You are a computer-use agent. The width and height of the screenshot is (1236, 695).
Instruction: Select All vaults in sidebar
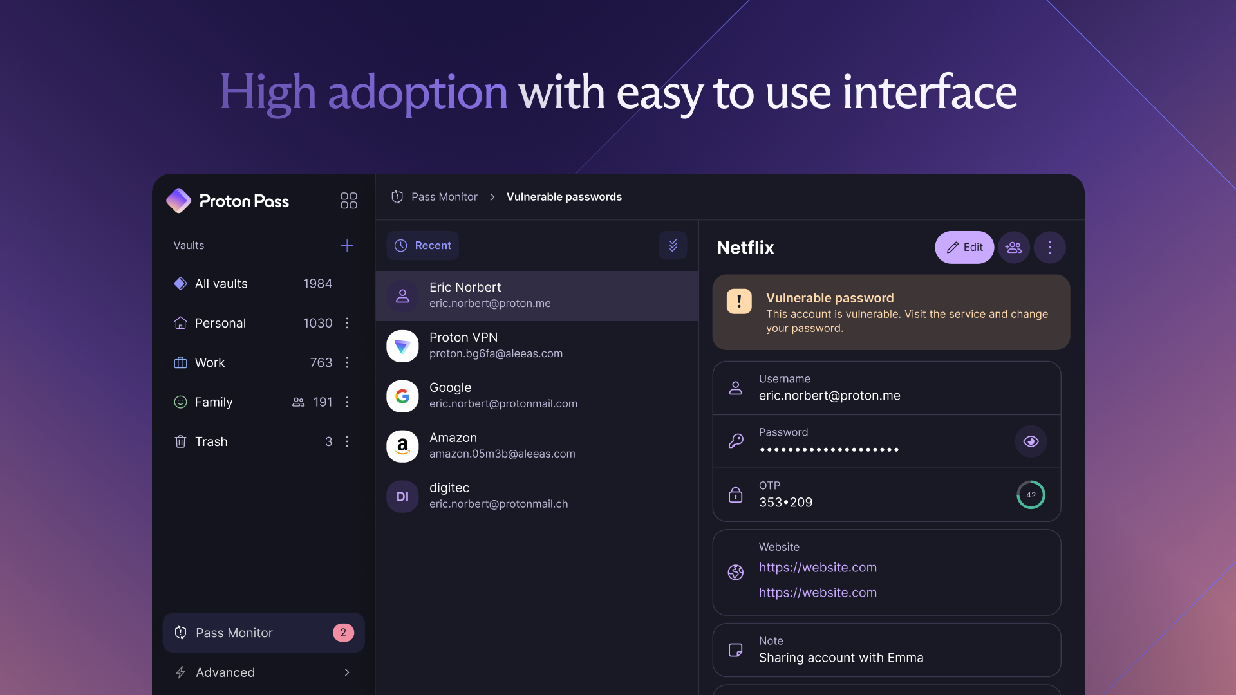pyautogui.click(x=221, y=284)
